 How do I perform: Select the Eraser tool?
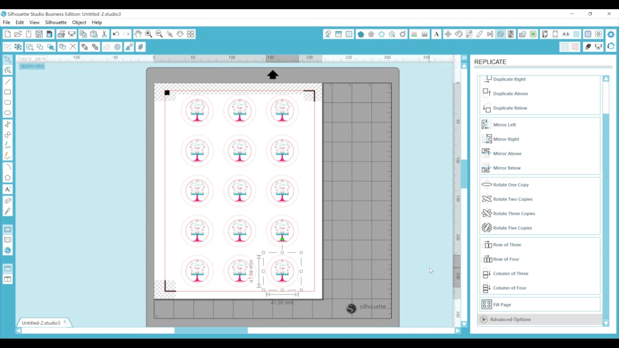7,201
